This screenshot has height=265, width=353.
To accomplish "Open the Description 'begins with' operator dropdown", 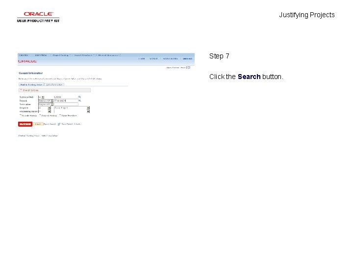I will (x=46, y=105).
